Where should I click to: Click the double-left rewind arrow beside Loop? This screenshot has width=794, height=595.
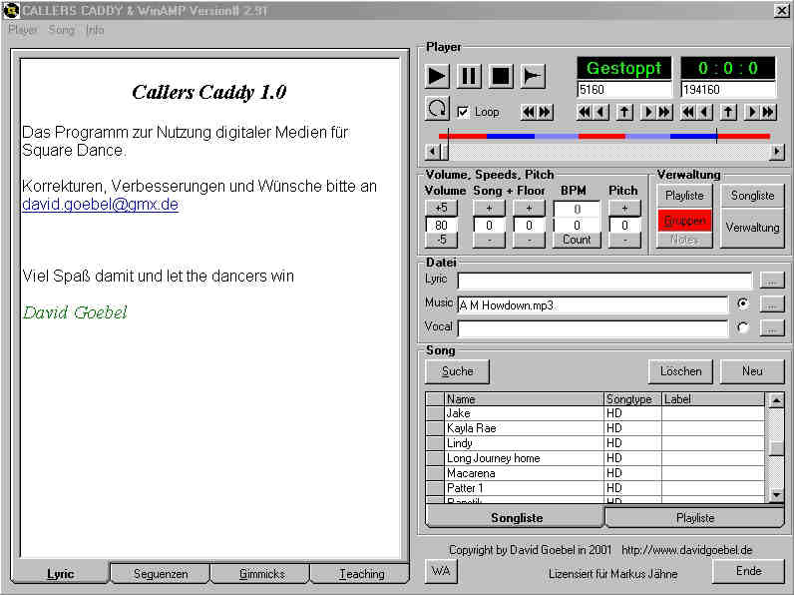529,112
